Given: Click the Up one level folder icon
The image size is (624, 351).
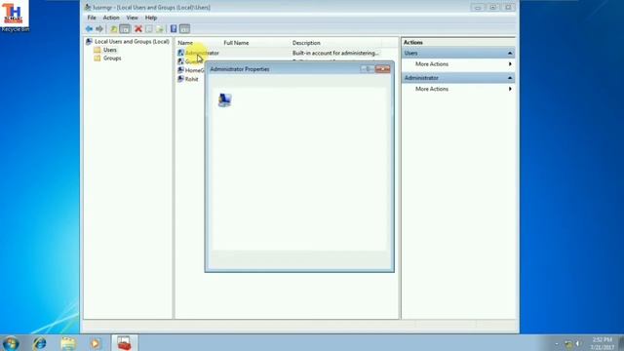Looking at the screenshot, I should (113, 29).
